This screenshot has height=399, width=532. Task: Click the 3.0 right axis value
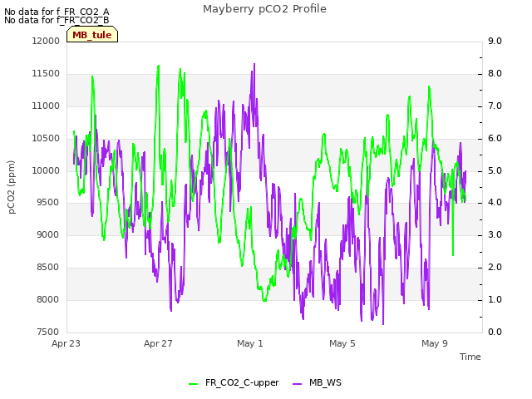[495, 234]
